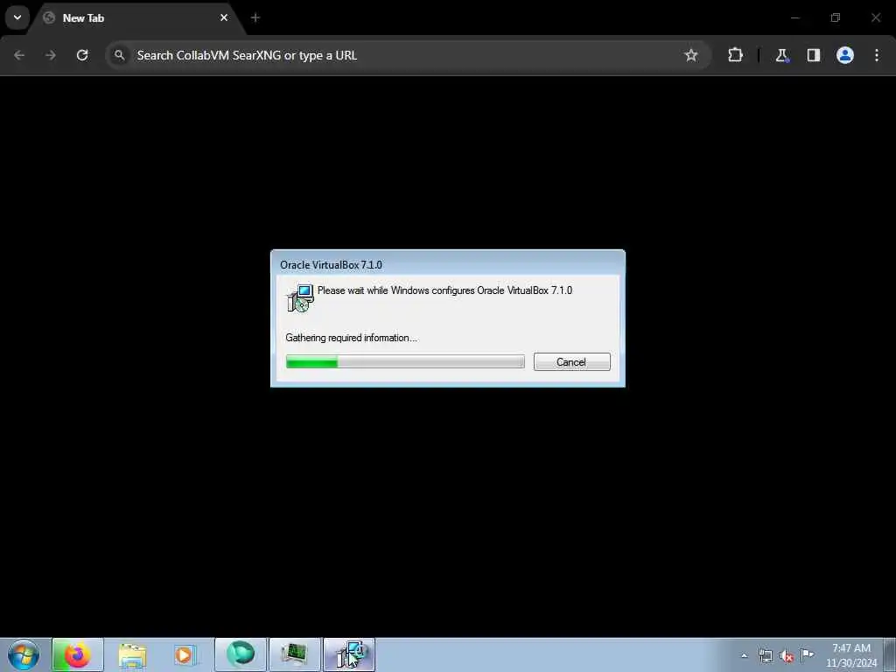This screenshot has width=896, height=672.
Task: Open a new browser tab with plus button
Action: point(255,17)
